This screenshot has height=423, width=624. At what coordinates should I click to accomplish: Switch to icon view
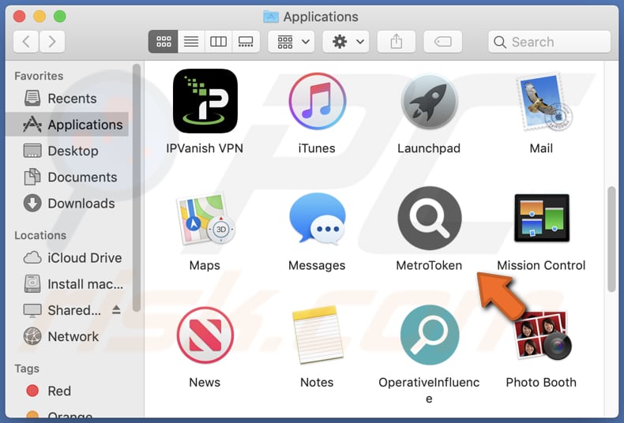click(x=164, y=41)
